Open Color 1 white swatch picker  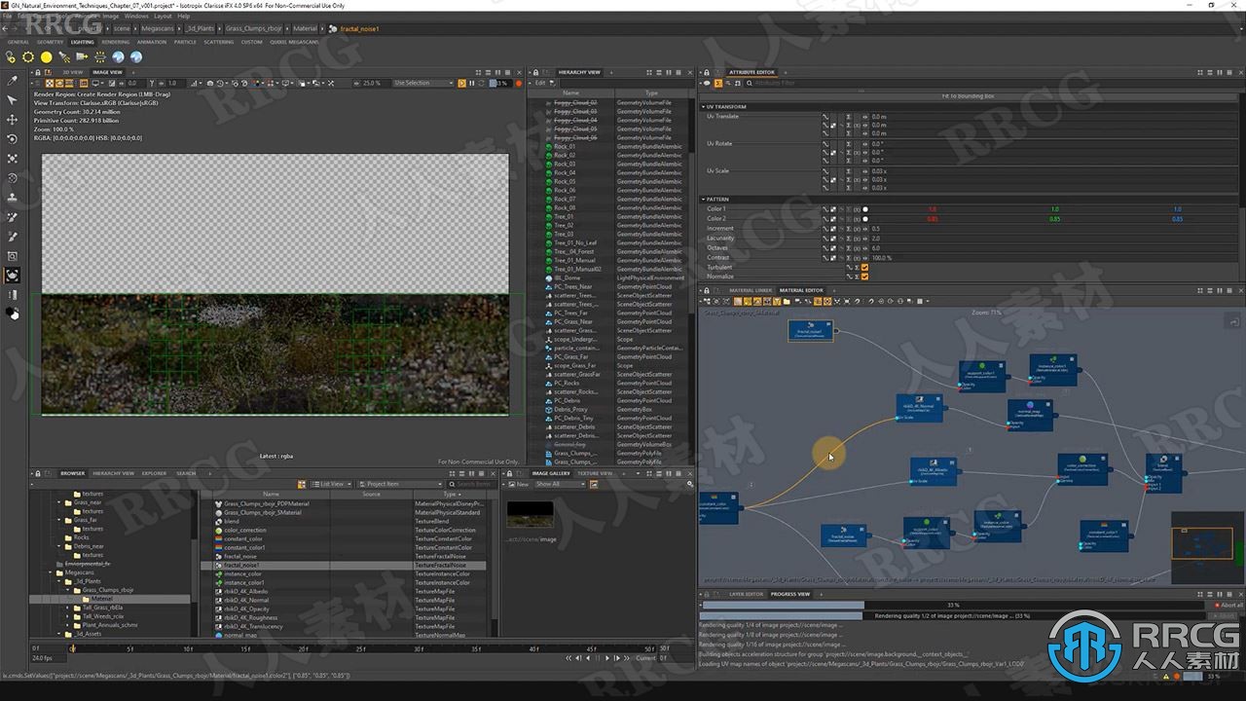(x=865, y=209)
